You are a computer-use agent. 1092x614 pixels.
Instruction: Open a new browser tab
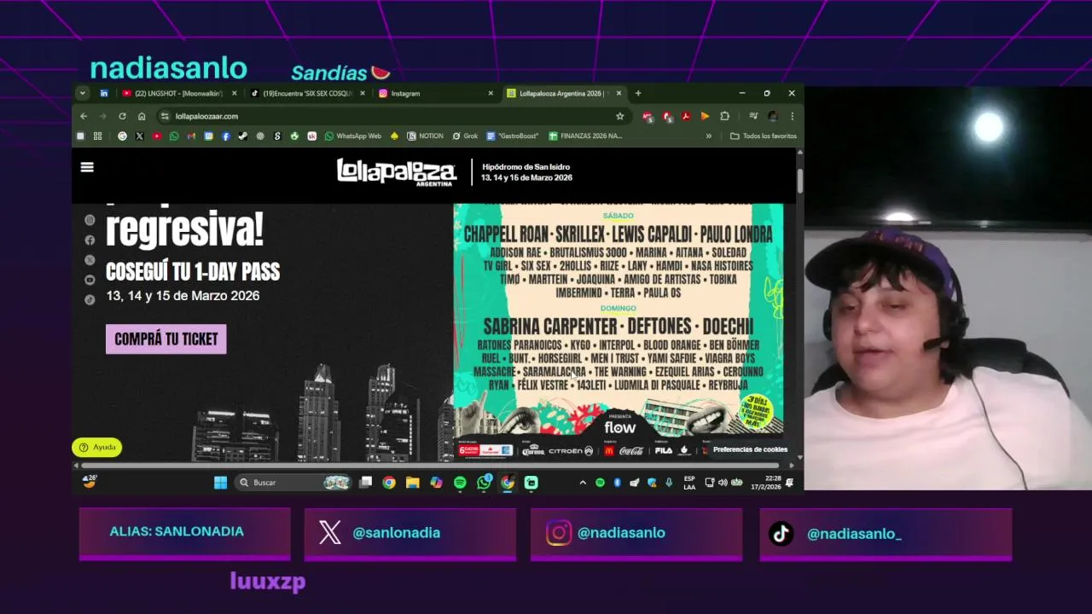pyautogui.click(x=637, y=93)
